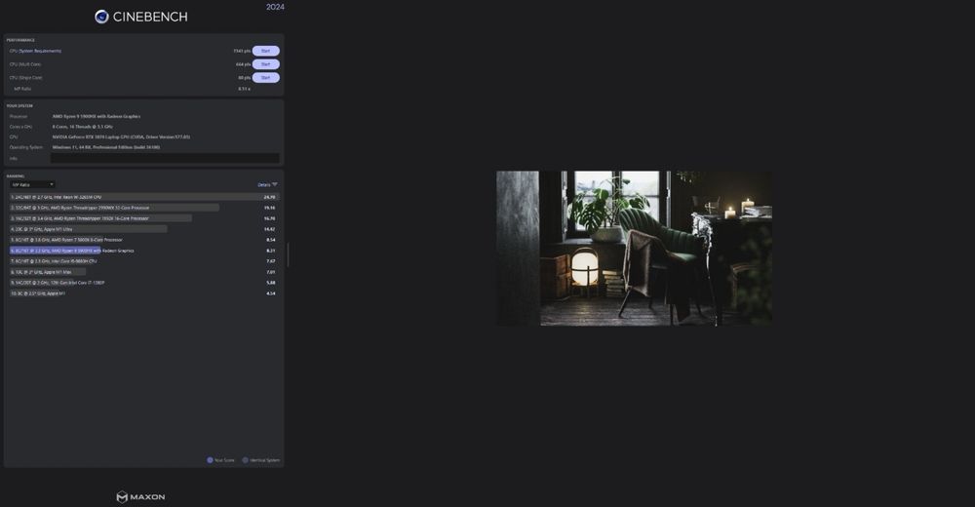Viewport: 975px width, 507px height.
Task: Click the Maxon logo at the bottom
Action: click(x=140, y=496)
